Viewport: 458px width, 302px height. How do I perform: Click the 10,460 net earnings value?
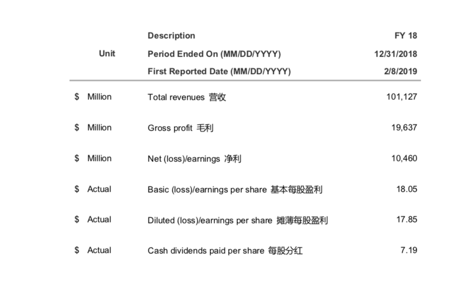404,158
